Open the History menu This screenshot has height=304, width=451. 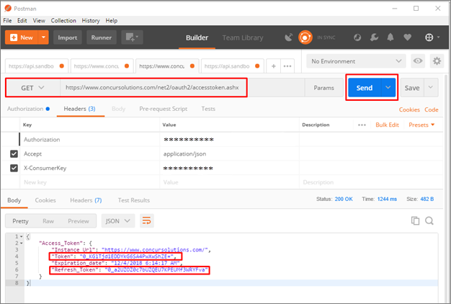[x=91, y=20]
